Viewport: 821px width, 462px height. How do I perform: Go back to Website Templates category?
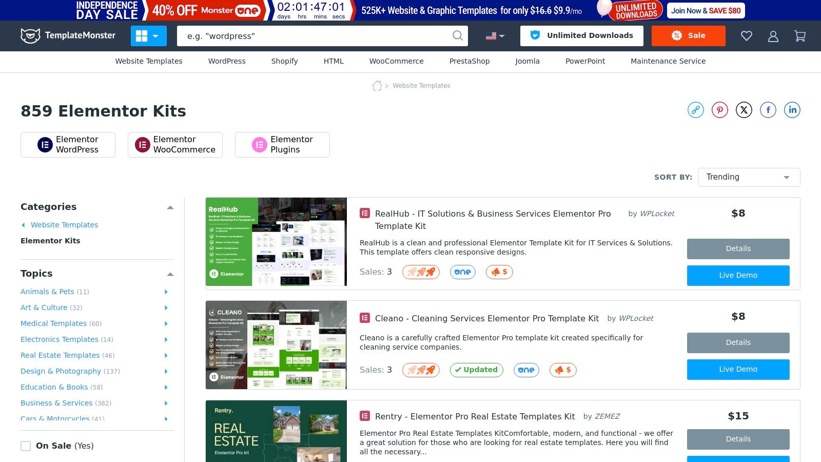(x=64, y=225)
